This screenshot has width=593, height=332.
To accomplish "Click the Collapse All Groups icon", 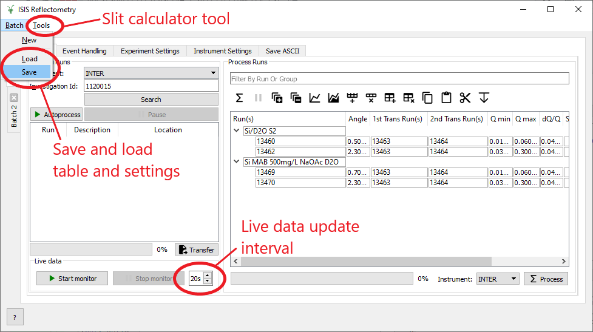I will click(x=296, y=98).
